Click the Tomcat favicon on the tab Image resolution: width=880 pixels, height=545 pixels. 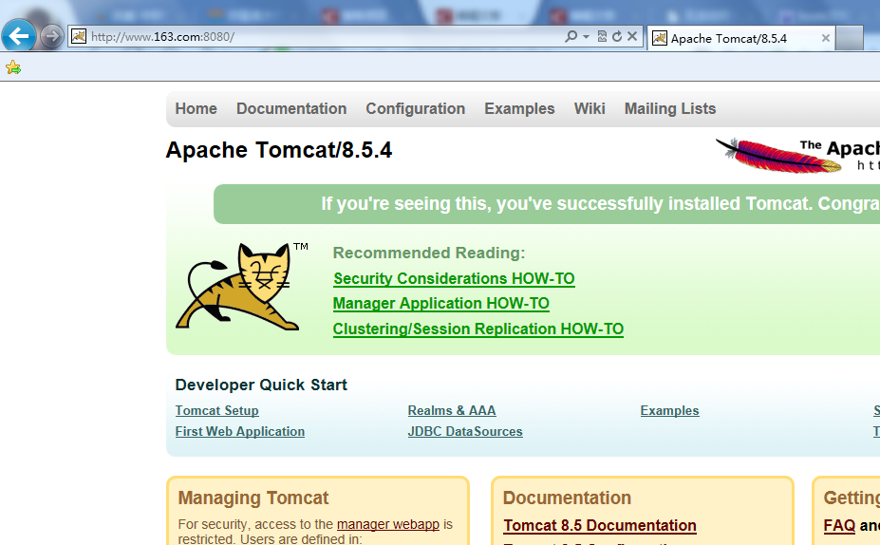click(660, 38)
